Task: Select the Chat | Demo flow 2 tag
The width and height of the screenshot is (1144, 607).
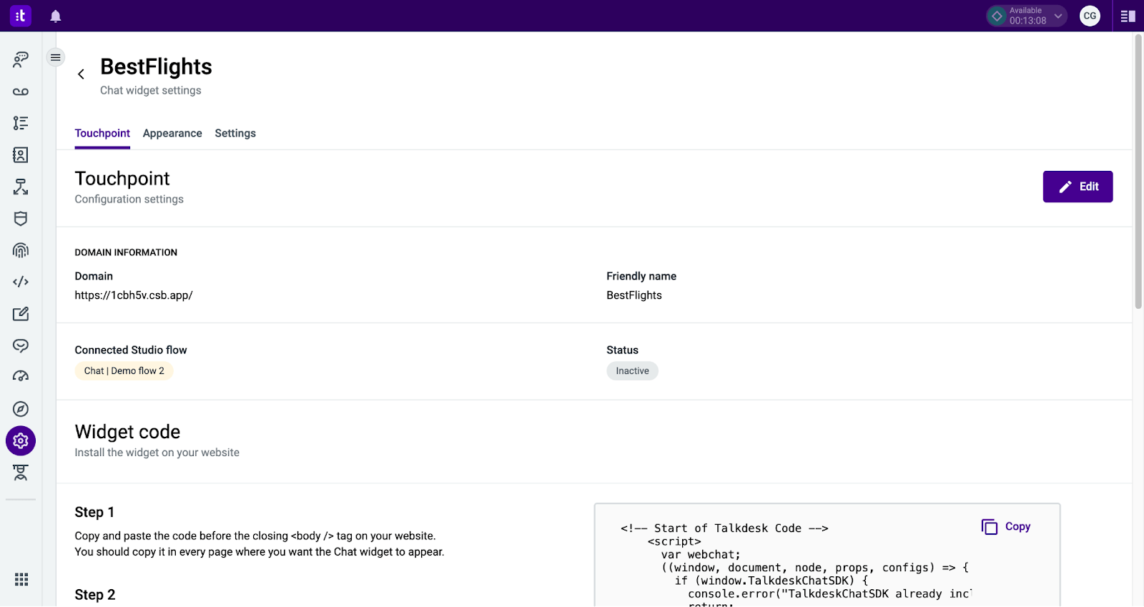Action: click(x=124, y=371)
